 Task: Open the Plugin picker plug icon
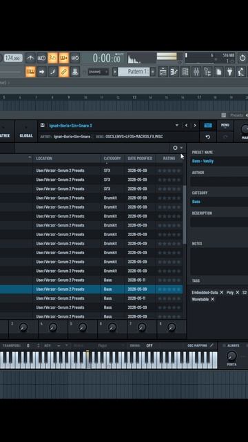tap(229, 72)
